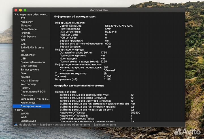The width and height of the screenshot is (204, 139).
Task: Show Камера information
Action: click(25, 77)
